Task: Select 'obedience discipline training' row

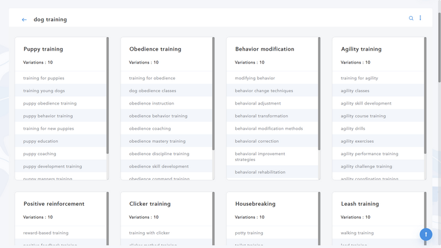Action: [166, 153]
